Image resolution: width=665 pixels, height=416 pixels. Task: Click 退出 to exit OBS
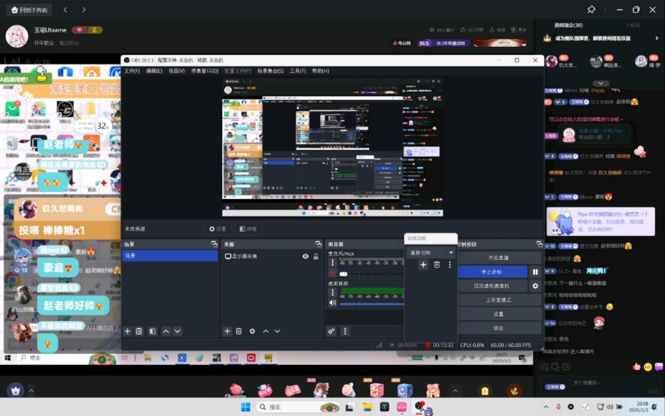499,328
